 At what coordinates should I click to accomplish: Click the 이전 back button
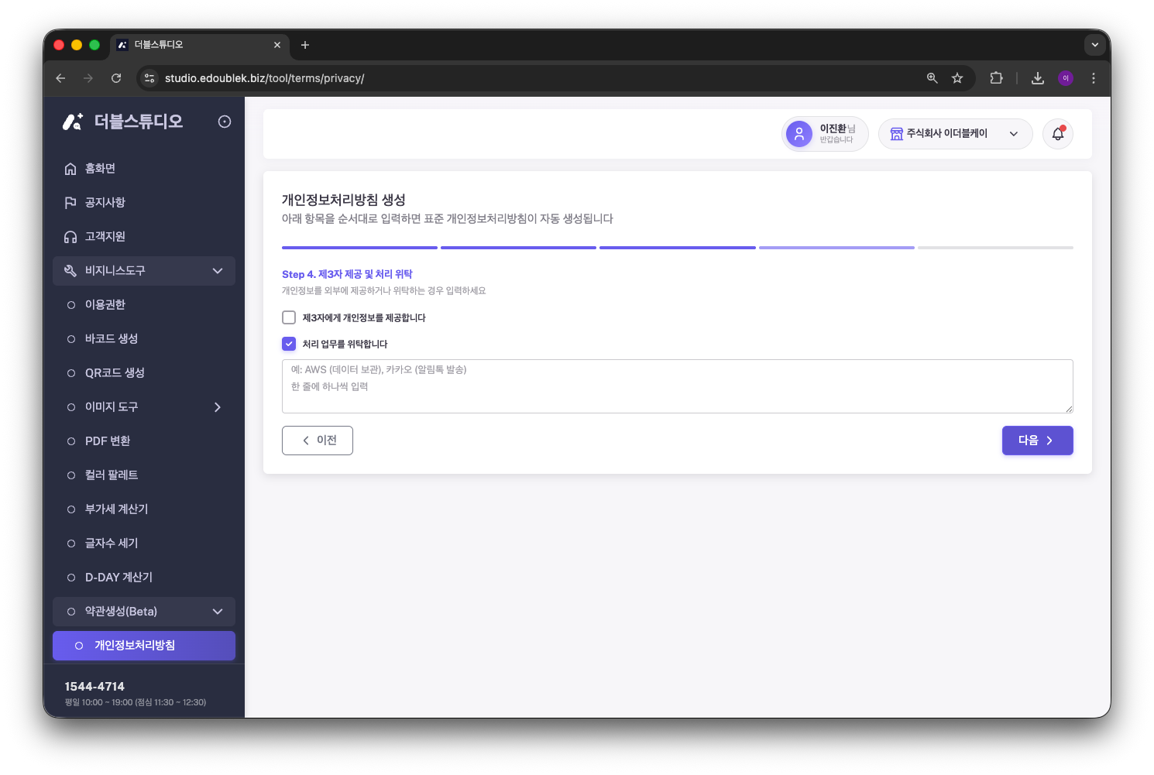(318, 441)
